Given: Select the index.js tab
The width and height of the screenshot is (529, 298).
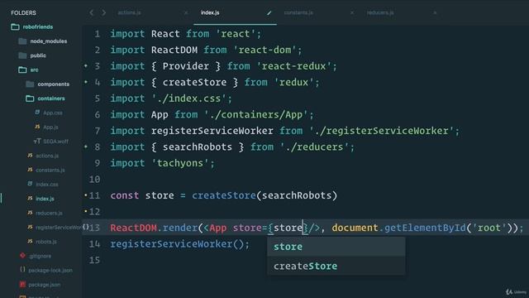Looking at the screenshot, I should pyautogui.click(x=210, y=13).
